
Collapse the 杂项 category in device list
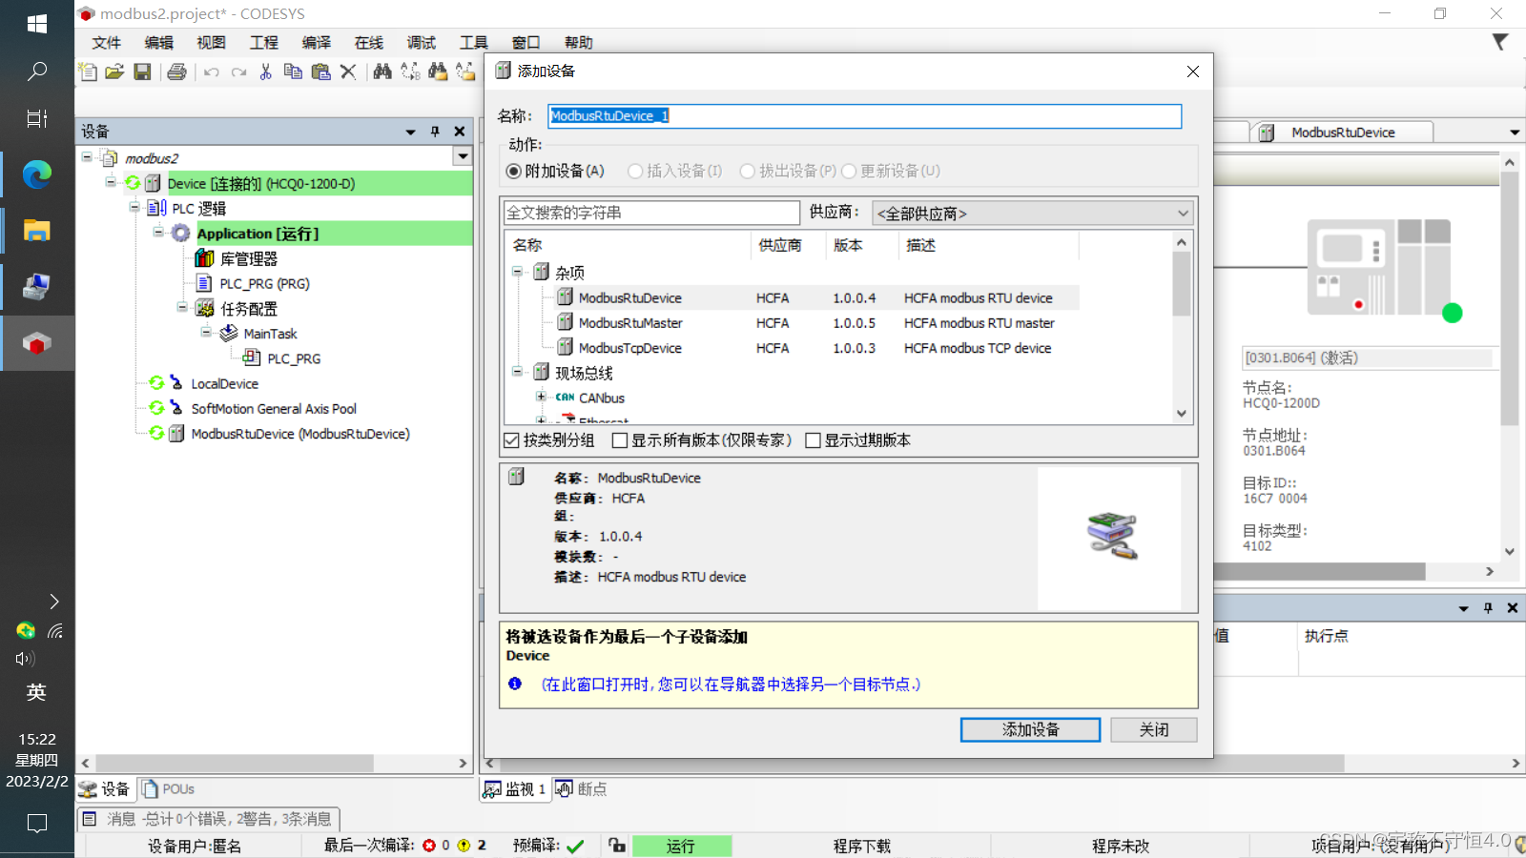coord(518,272)
